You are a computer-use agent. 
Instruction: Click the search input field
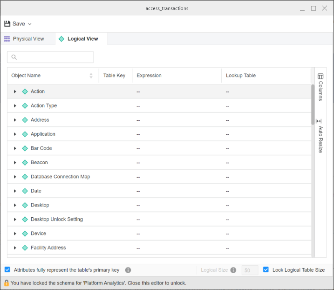pyautogui.click(x=50, y=57)
